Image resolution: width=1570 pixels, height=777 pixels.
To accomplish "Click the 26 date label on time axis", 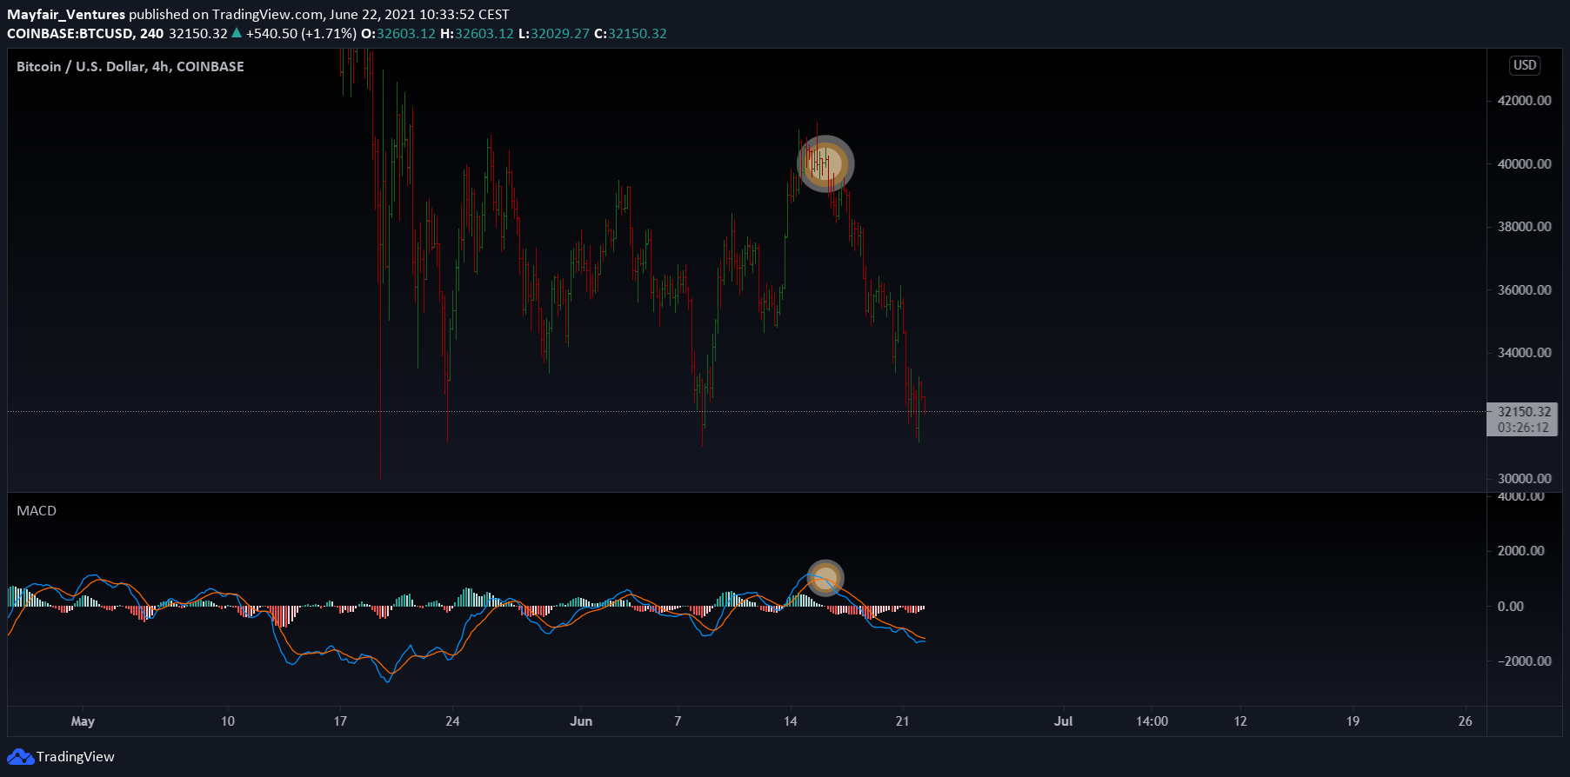I will tap(1465, 721).
